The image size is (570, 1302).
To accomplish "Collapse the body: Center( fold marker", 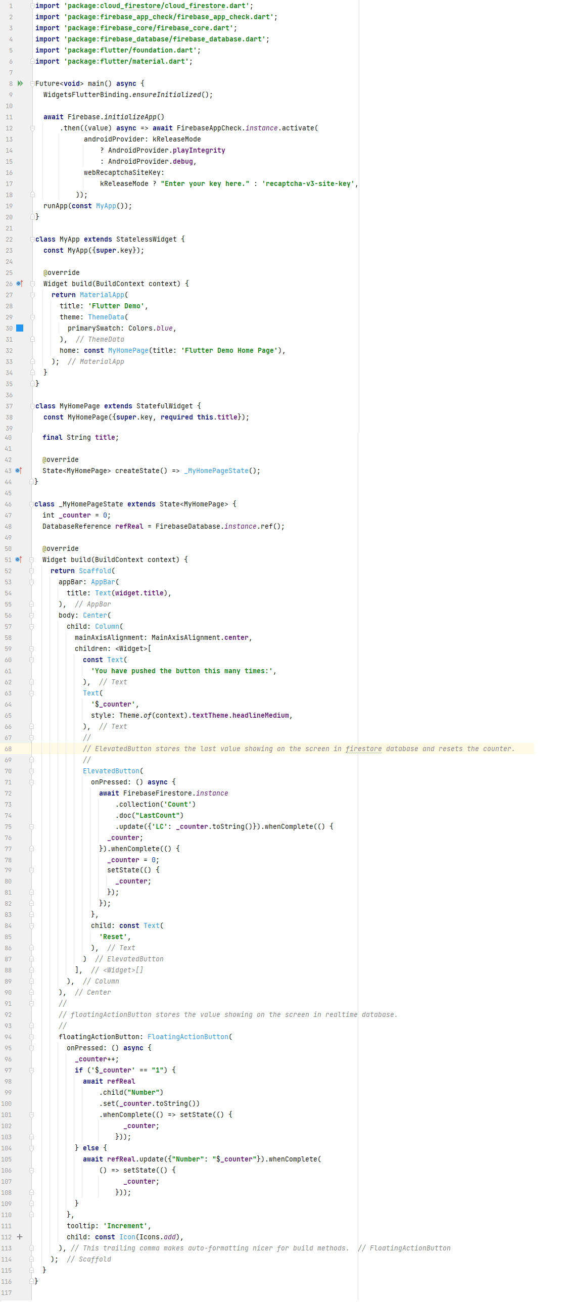I will [31, 615].
